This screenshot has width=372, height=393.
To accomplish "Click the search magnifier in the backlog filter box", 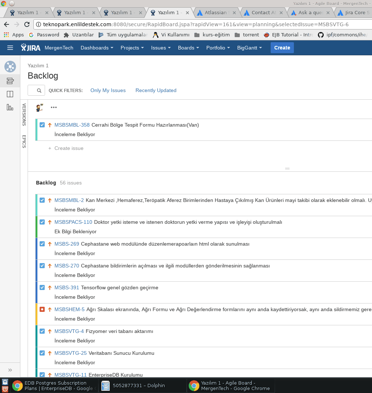I will [39, 91].
